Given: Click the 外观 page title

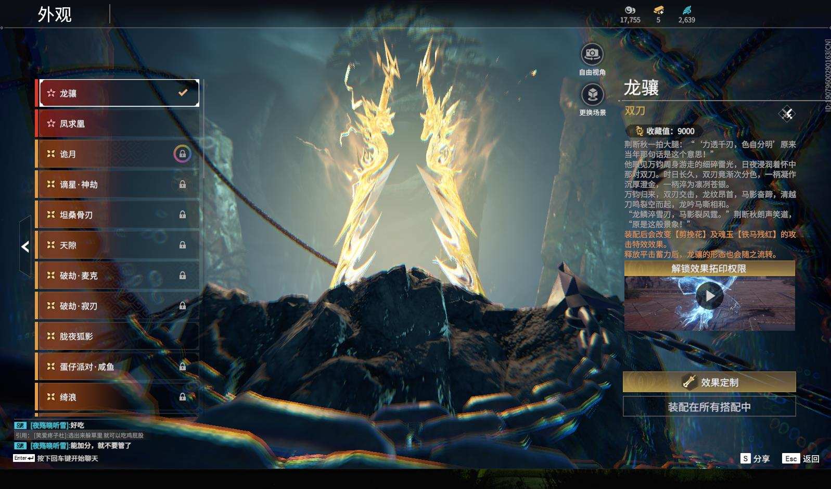Looking at the screenshot, I should point(55,15).
